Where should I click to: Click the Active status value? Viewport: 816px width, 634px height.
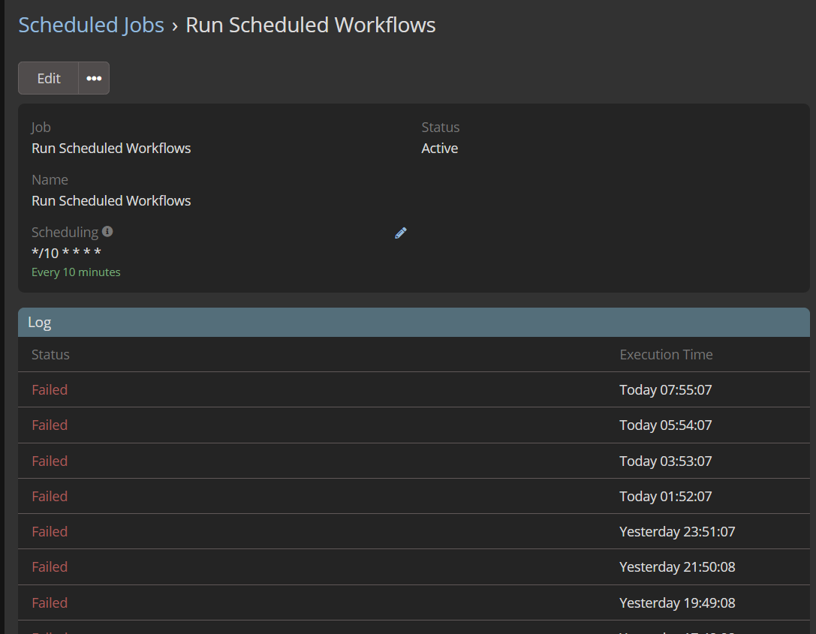tap(439, 149)
